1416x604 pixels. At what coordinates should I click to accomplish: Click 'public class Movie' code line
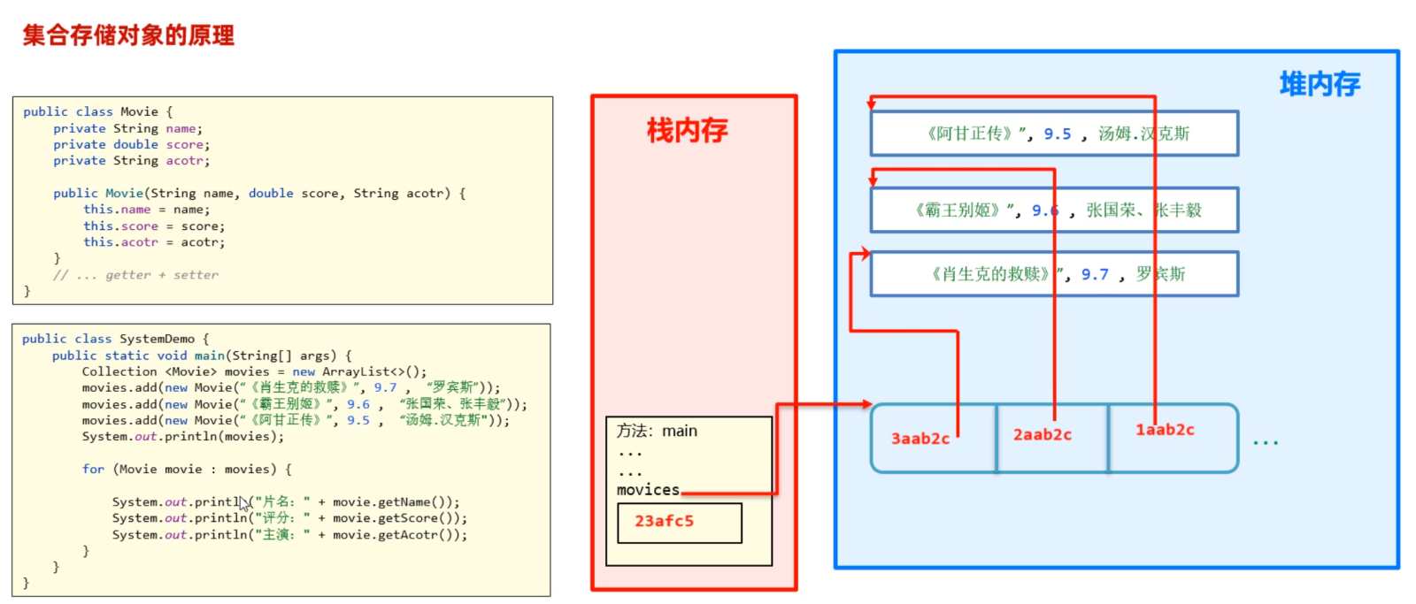98,111
